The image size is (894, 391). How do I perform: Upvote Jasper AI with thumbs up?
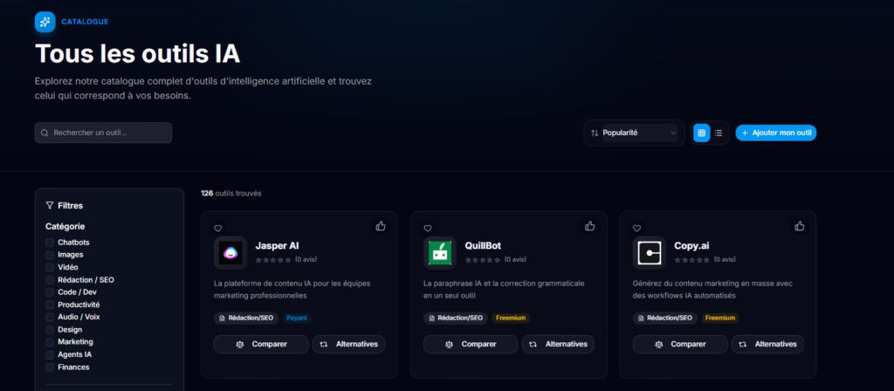point(381,226)
